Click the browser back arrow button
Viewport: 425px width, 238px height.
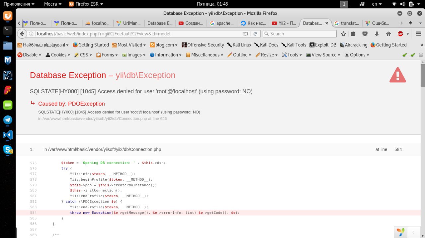pyautogui.click(x=22, y=34)
